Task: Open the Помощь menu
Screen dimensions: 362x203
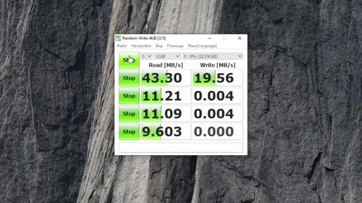Action: [x=175, y=46]
